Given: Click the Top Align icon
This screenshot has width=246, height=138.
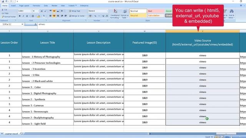Looking at the screenshot, I should (50, 11).
